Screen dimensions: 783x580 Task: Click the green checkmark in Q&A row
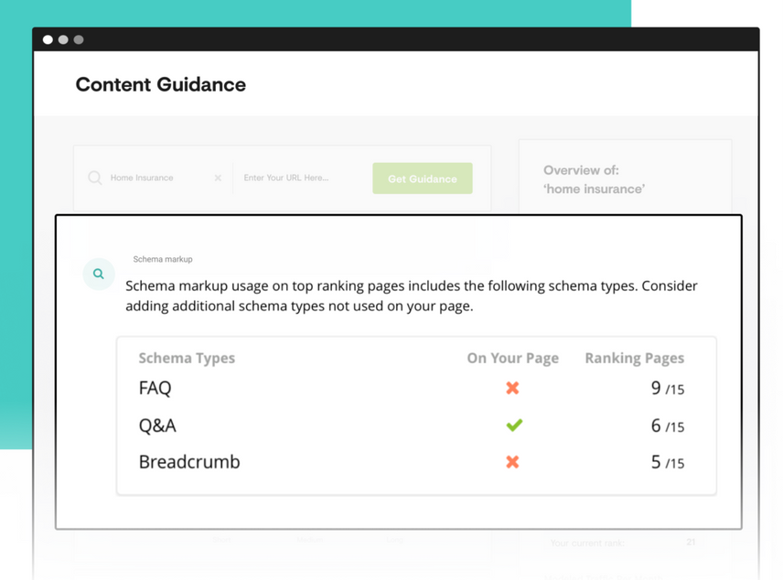[x=514, y=425]
